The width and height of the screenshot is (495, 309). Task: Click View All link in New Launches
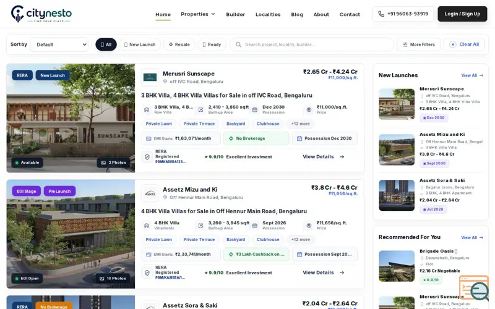(x=472, y=75)
